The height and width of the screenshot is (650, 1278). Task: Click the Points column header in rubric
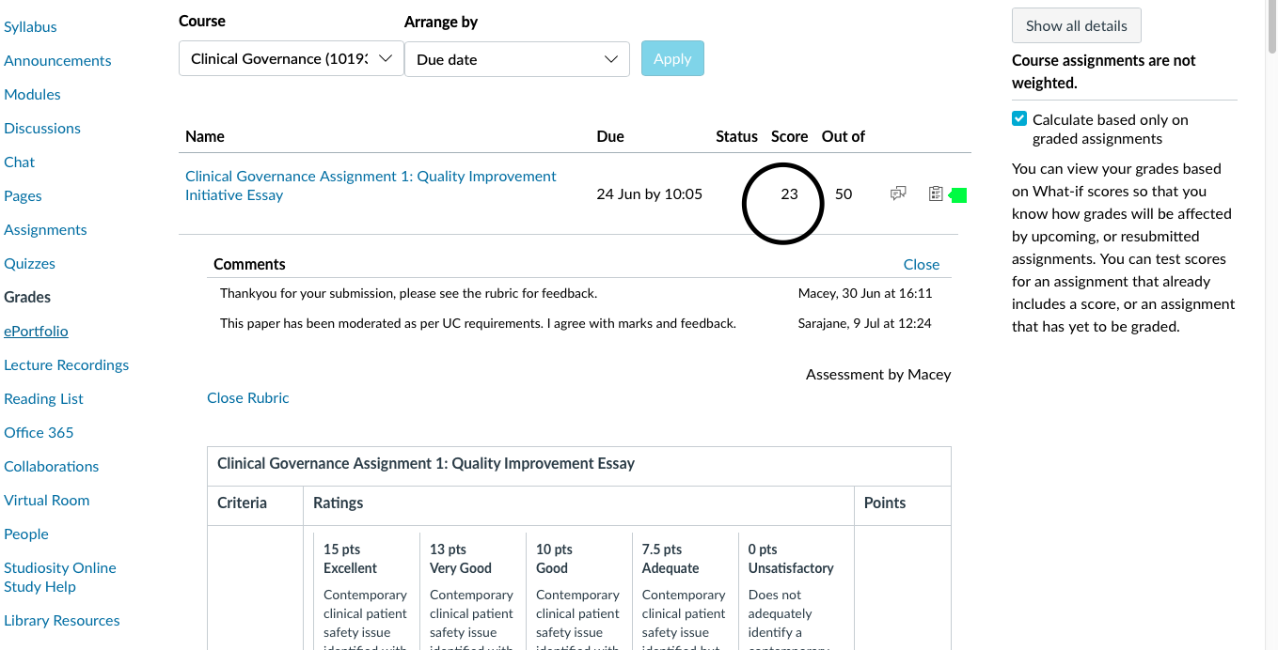pyautogui.click(x=885, y=503)
